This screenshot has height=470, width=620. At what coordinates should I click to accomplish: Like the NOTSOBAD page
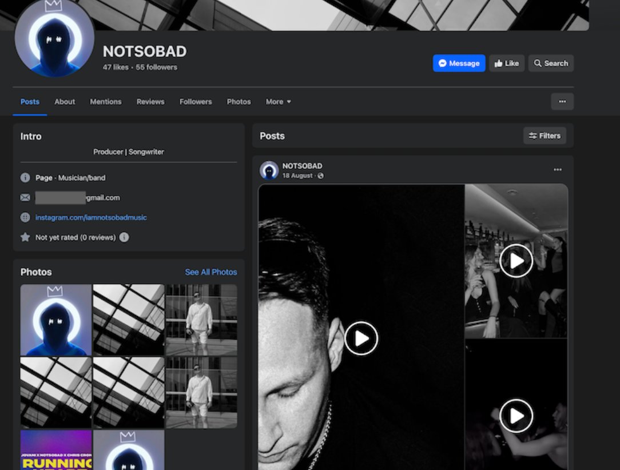click(507, 63)
